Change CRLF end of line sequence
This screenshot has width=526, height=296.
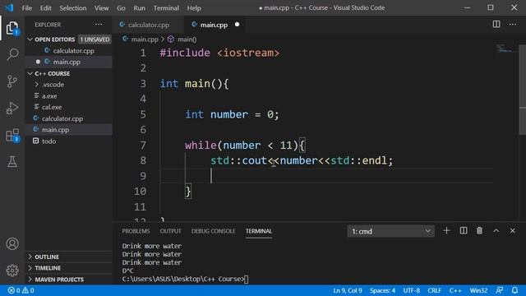435,290
